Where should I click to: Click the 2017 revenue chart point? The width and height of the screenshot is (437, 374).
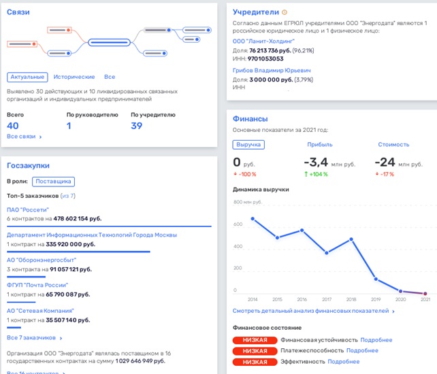click(327, 253)
